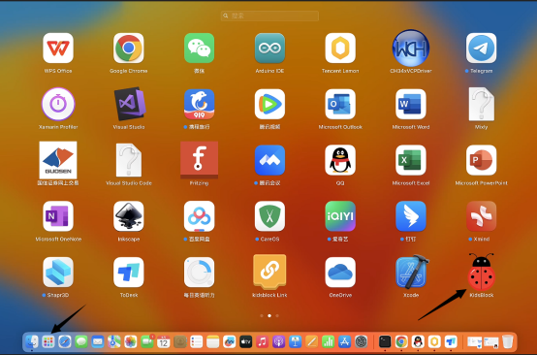This screenshot has width=537, height=355.
Task: Open Podcasts in the Dock
Action: 279,341
